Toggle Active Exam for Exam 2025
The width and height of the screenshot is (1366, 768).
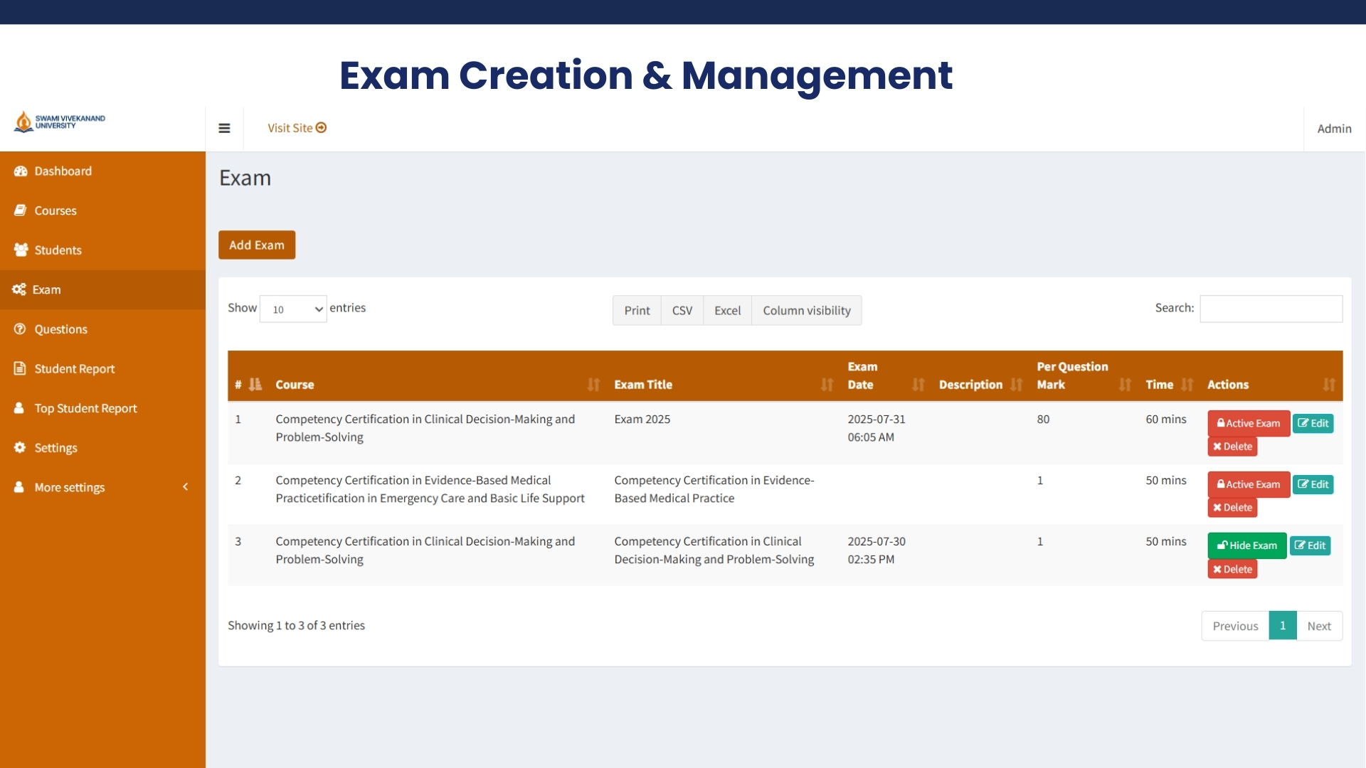pos(1248,423)
